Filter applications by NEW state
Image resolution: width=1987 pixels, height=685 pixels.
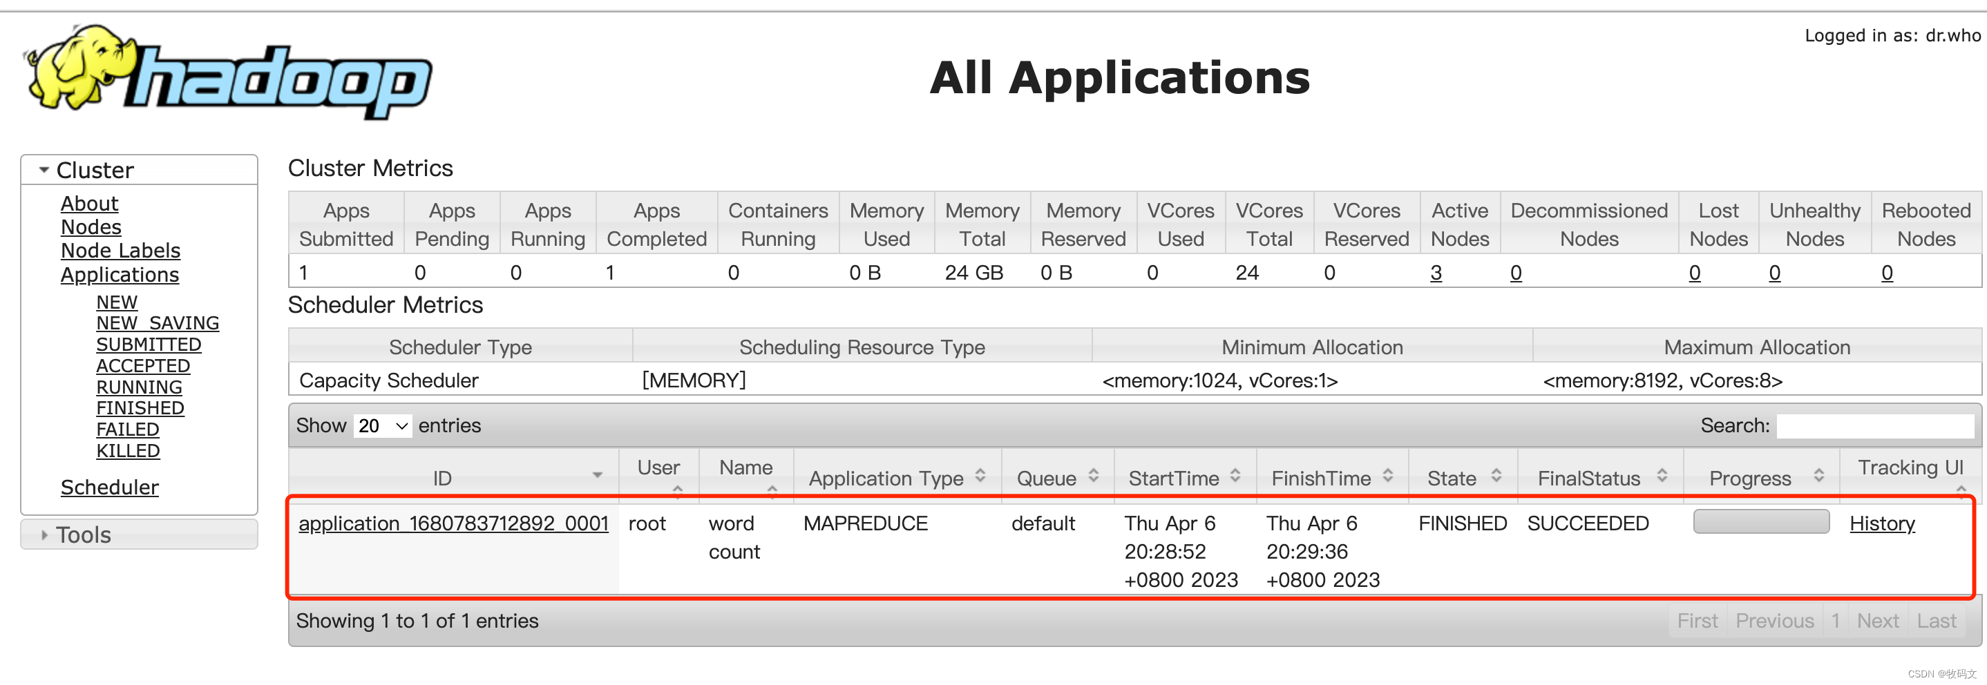pos(117,302)
